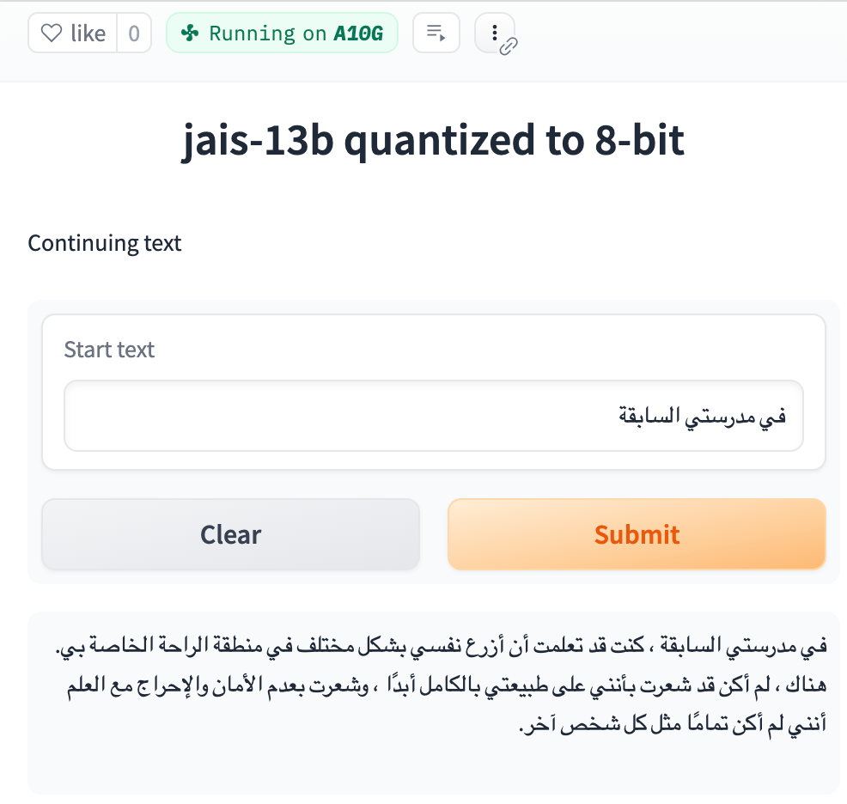The height and width of the screenshot is (804, 847).
Task: Open the three-dot options menu
Action: (494, 33)
